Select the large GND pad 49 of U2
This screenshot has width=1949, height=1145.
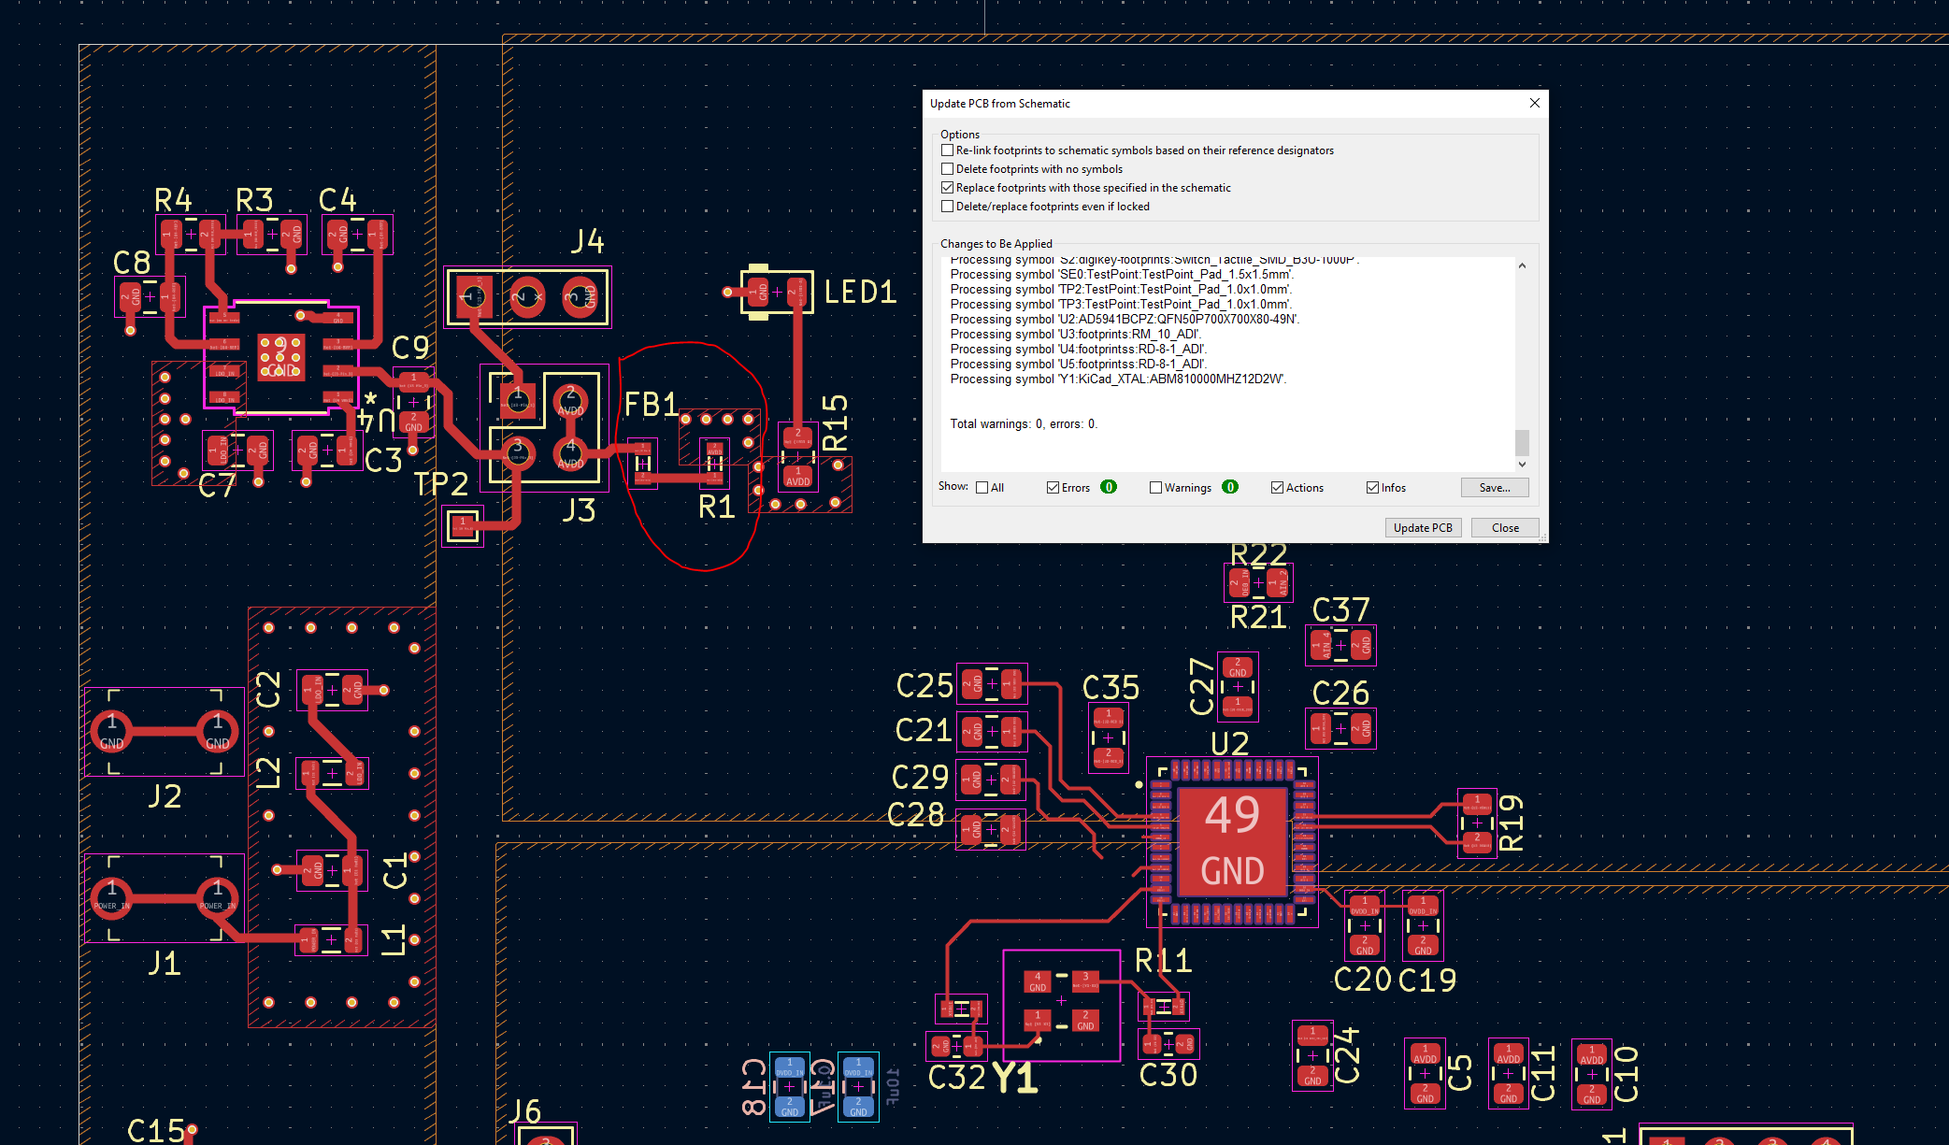tap(1233, 843)
